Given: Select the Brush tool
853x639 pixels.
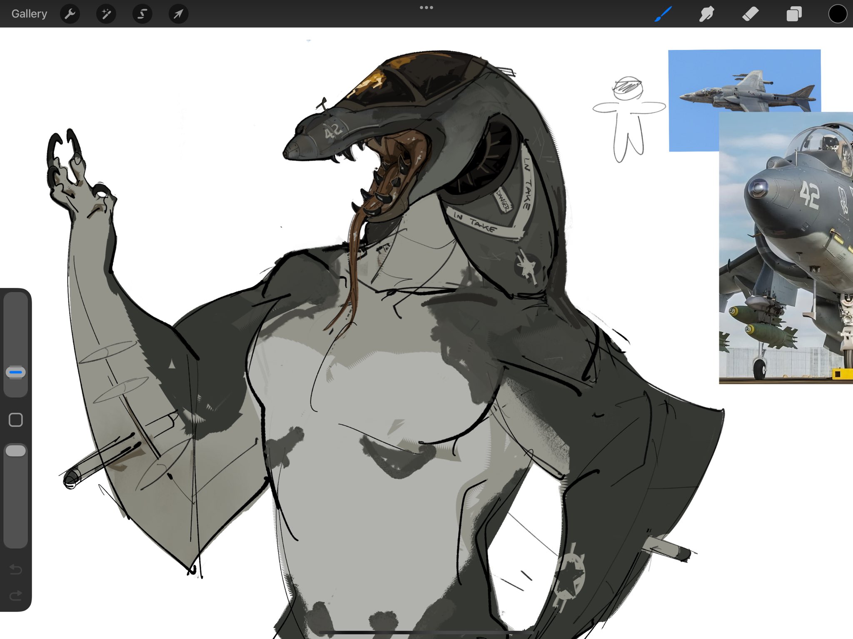Looking at the screenshot, I should tap(663, 14).
